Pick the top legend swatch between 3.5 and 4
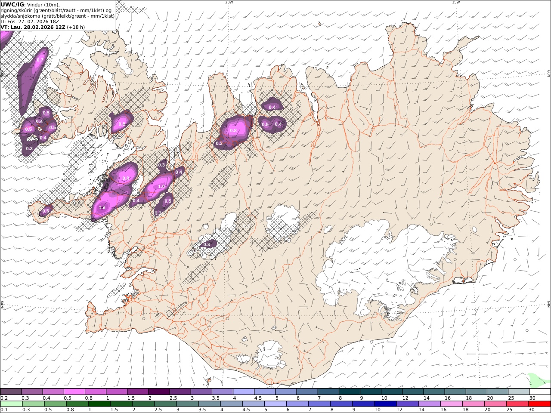This screenshot has width=551, height=413. coord(223,392)
